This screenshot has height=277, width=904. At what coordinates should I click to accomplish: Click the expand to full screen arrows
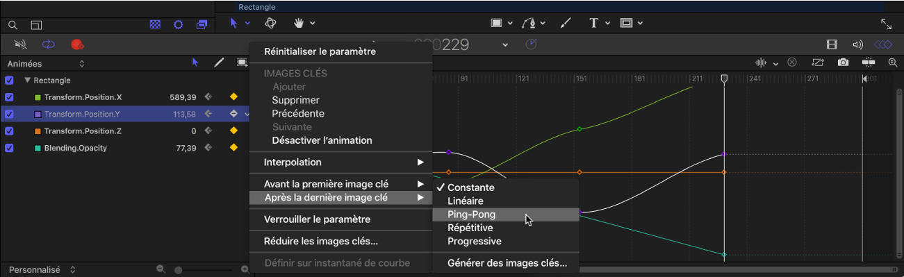pos(886,24)
